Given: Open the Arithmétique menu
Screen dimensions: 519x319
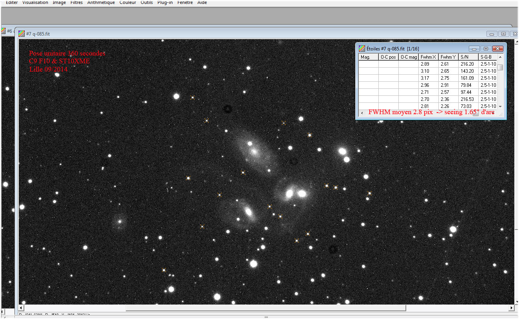Looking at the screenshot, I should [x=101, y=2].
